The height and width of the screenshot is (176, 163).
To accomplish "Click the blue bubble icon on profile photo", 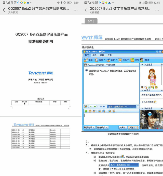I will click(x=150, y=114).
